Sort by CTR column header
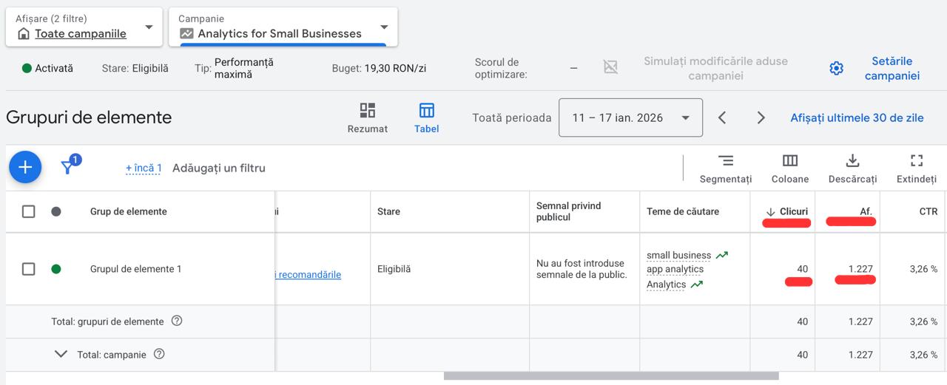947x385 pixels. (x=929, y=211)
